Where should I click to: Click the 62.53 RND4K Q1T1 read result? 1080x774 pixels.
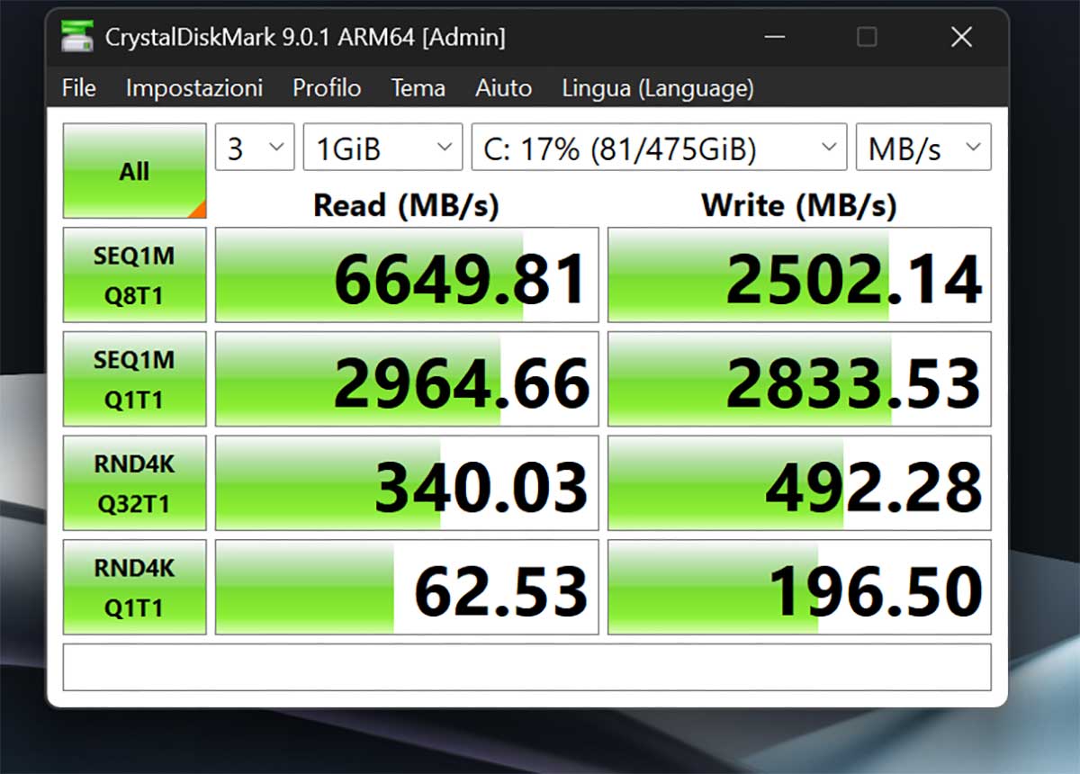click(x=407, y=587)
